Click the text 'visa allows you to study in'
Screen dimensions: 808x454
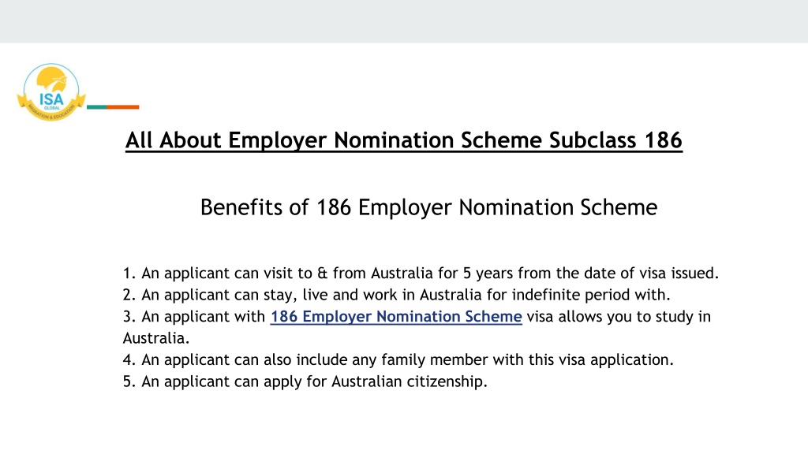pyautogui.click(x=619, y=317)
